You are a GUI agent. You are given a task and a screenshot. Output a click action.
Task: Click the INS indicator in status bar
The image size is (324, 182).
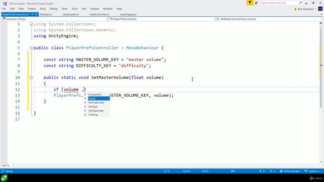pyautogui.click(x=233, y=171)
